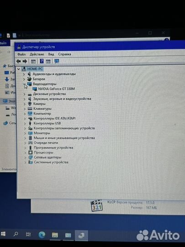Open Windows Start menu on taskbar
The width and height of the screenshot is (185, 247).
point(3,234)
